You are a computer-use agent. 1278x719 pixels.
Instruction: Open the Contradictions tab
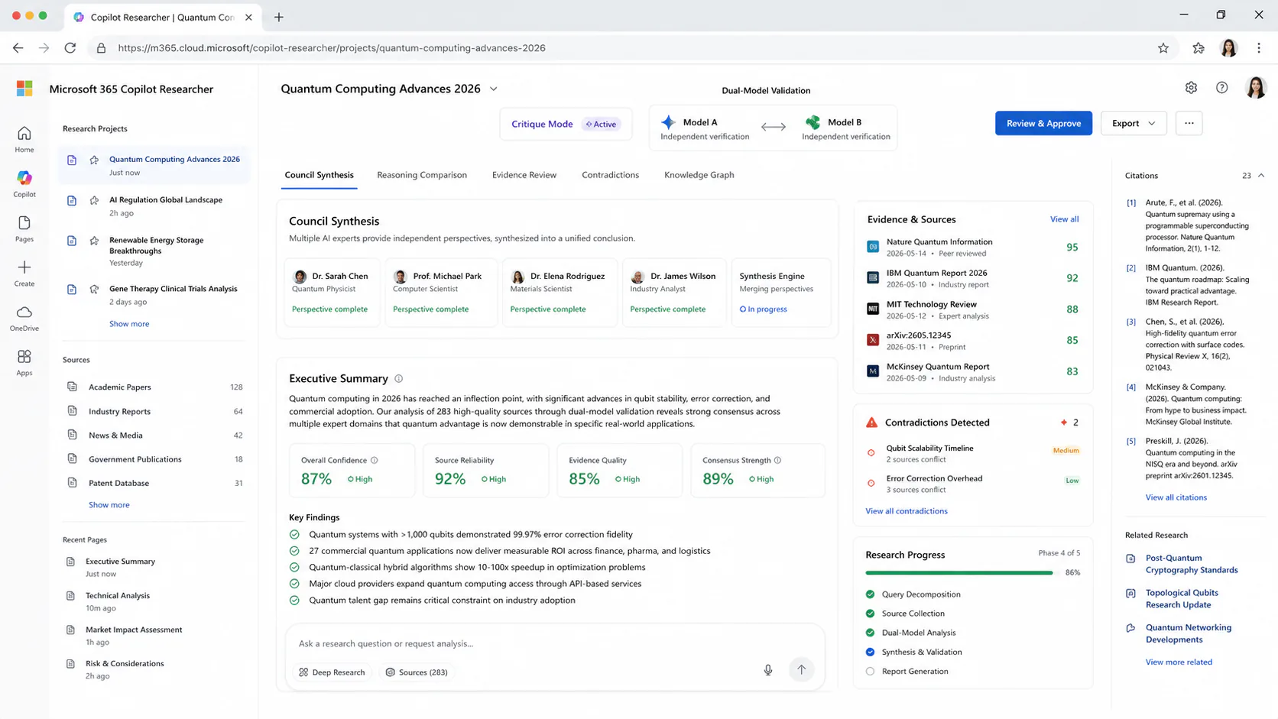point(610,175)
